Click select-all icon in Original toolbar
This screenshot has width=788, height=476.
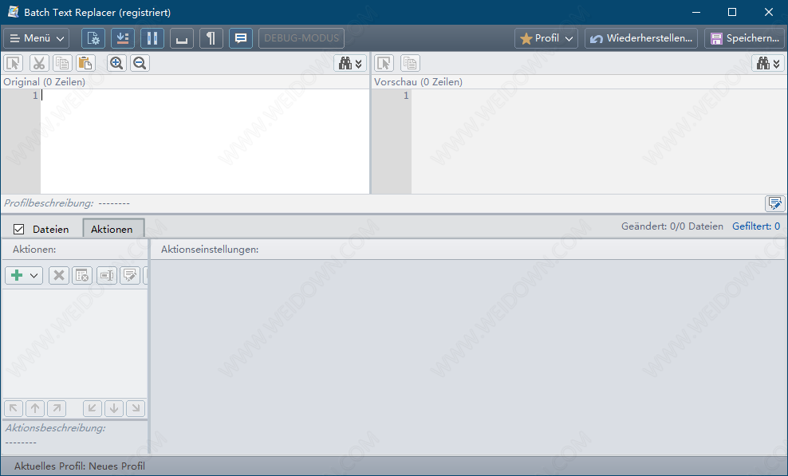14,63
